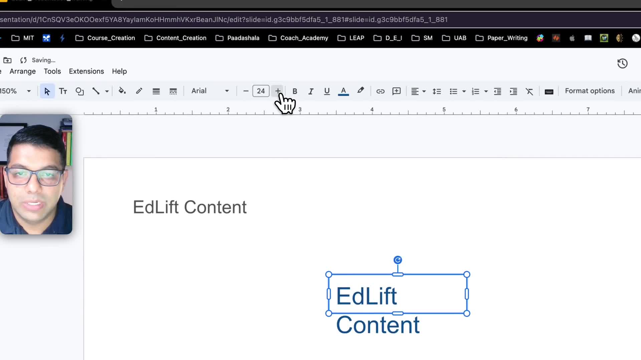Click the Format options button
The image size is (641, 360).
click(x=590, y=91)
